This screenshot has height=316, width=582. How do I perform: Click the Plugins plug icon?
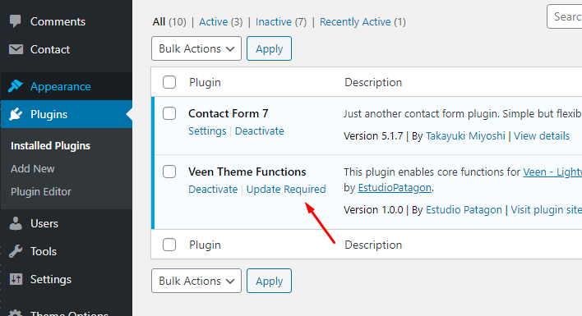point(16,114)
